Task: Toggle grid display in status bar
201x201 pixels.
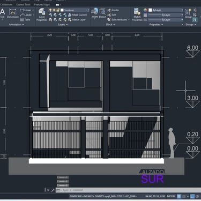Action: (179, 196)
